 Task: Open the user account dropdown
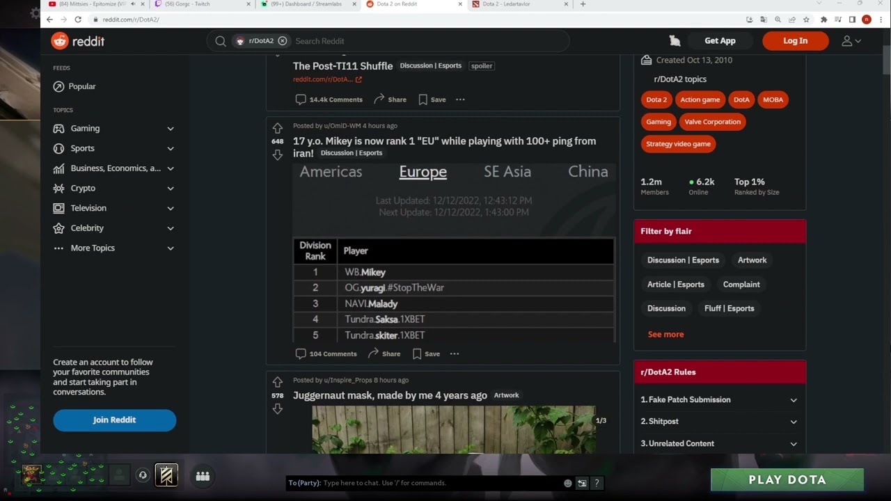click(851, 41)
